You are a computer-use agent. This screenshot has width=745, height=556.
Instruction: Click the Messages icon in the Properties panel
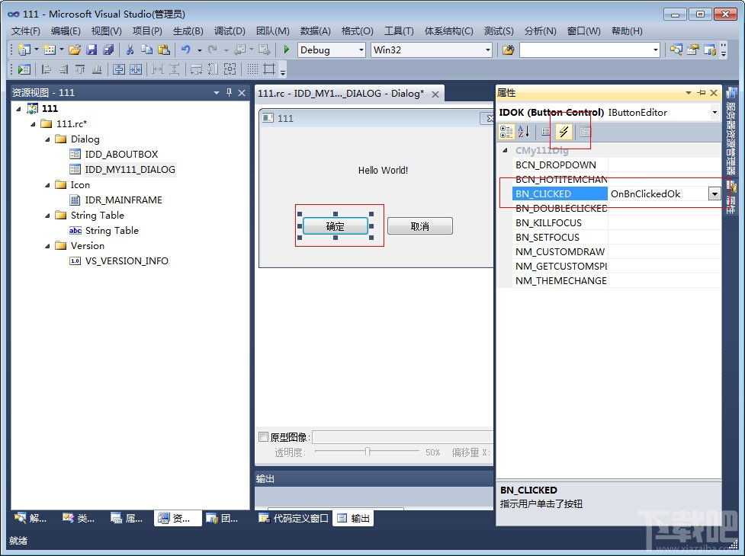point(544,132)
